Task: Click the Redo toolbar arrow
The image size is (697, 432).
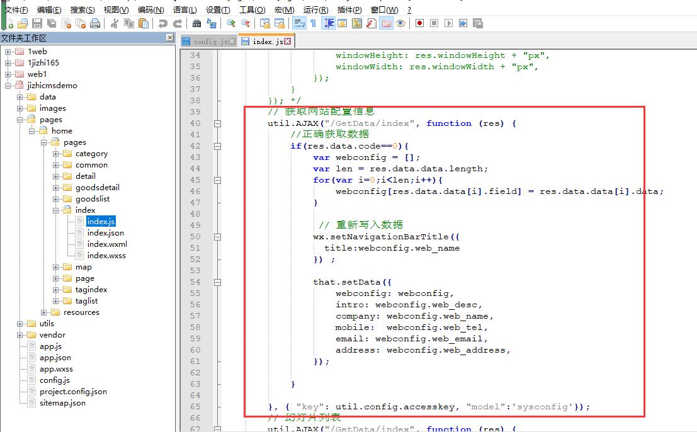Action: click(x=178, y=23)
